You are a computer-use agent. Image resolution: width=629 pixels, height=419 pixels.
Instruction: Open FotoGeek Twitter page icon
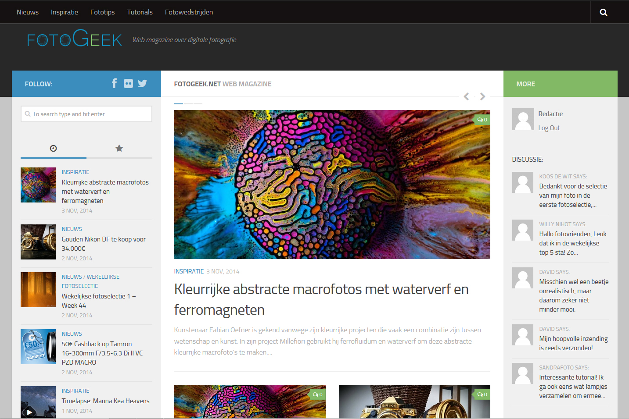tap(142, 83)
